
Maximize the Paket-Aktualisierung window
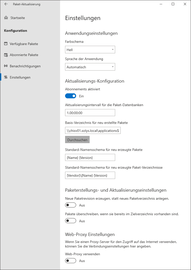(173, 4)
